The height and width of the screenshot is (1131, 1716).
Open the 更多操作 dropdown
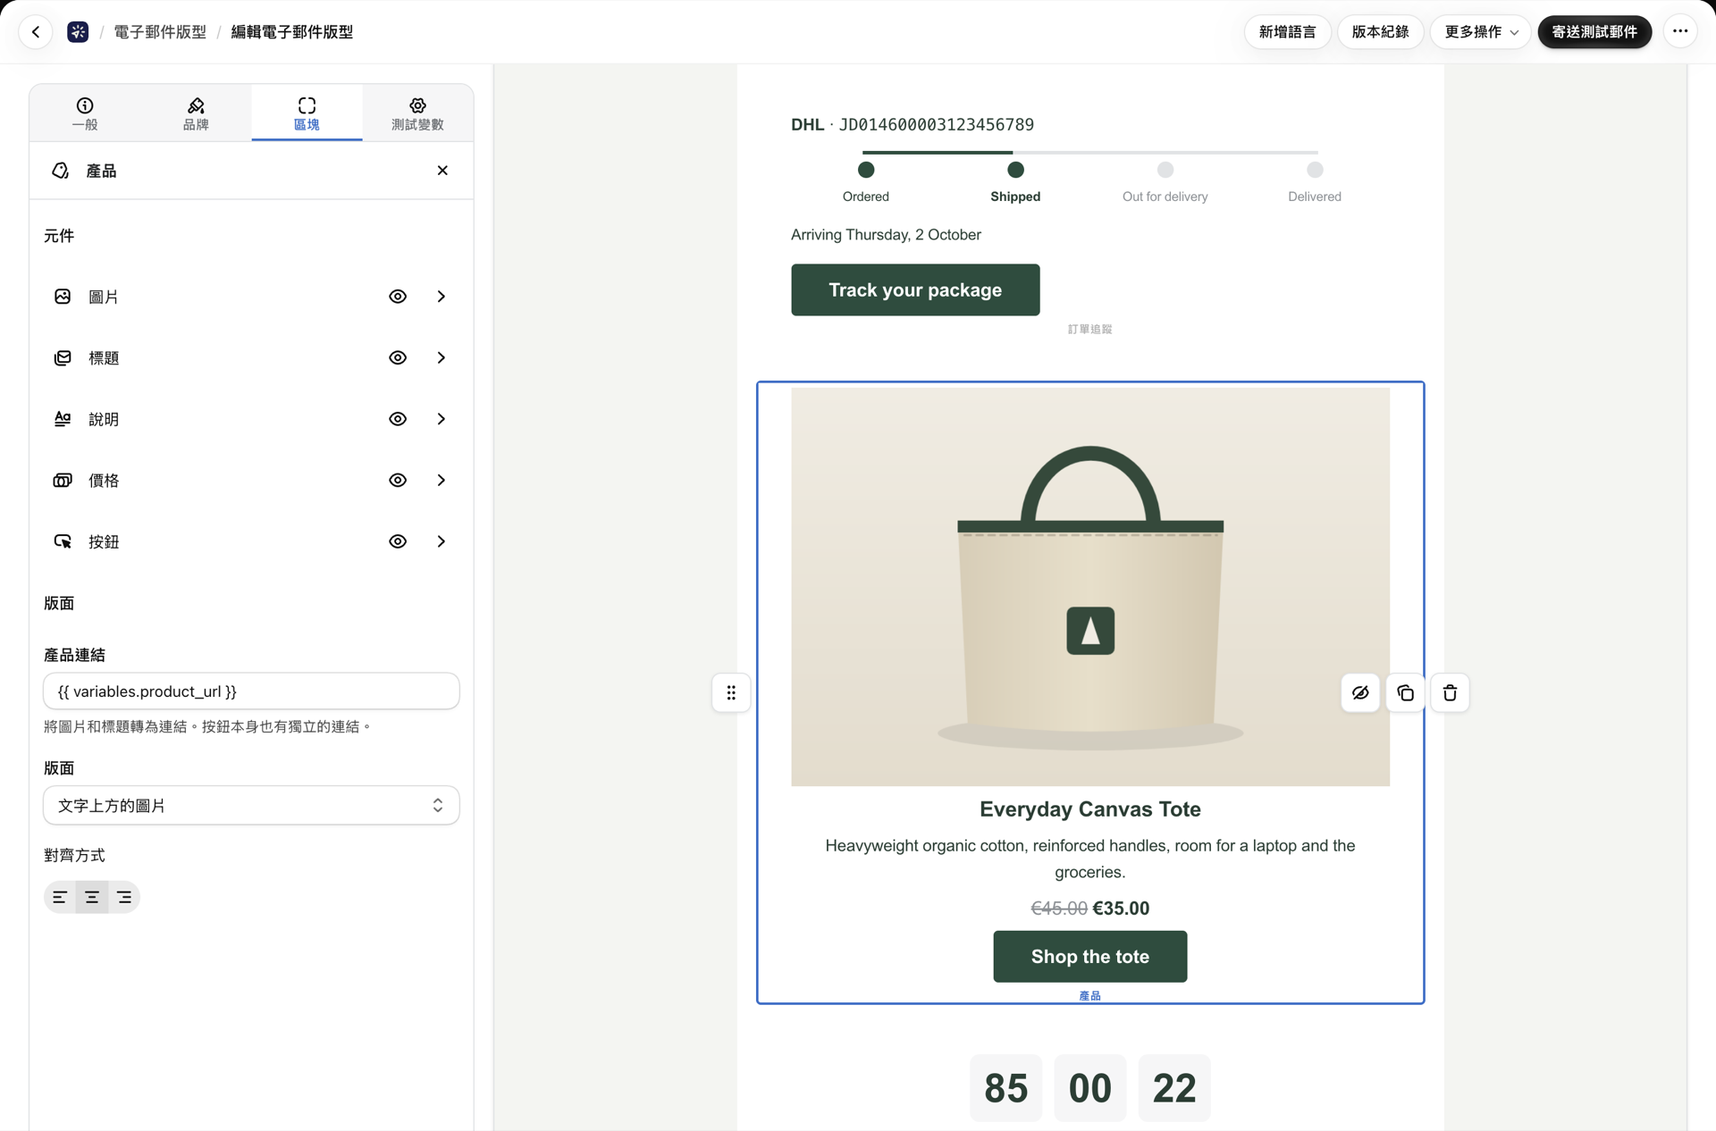1480,32
